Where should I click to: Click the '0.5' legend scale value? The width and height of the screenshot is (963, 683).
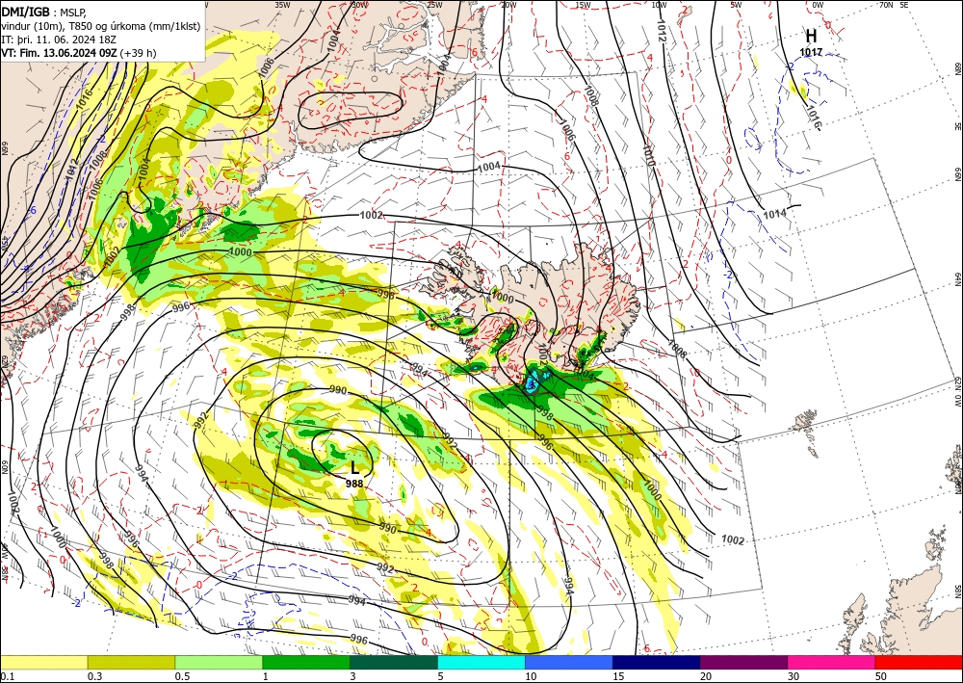click(x=182, y=676)
